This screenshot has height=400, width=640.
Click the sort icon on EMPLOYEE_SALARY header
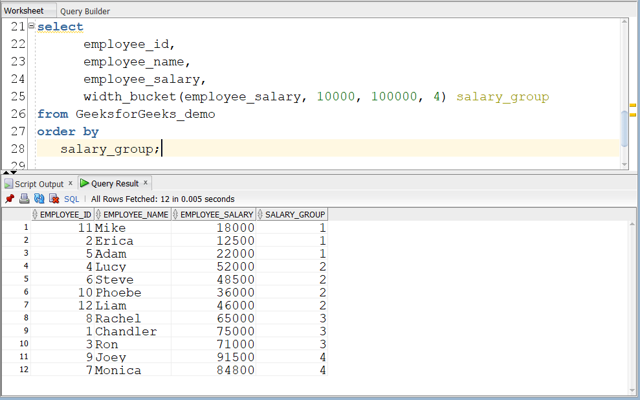(177, 214)
